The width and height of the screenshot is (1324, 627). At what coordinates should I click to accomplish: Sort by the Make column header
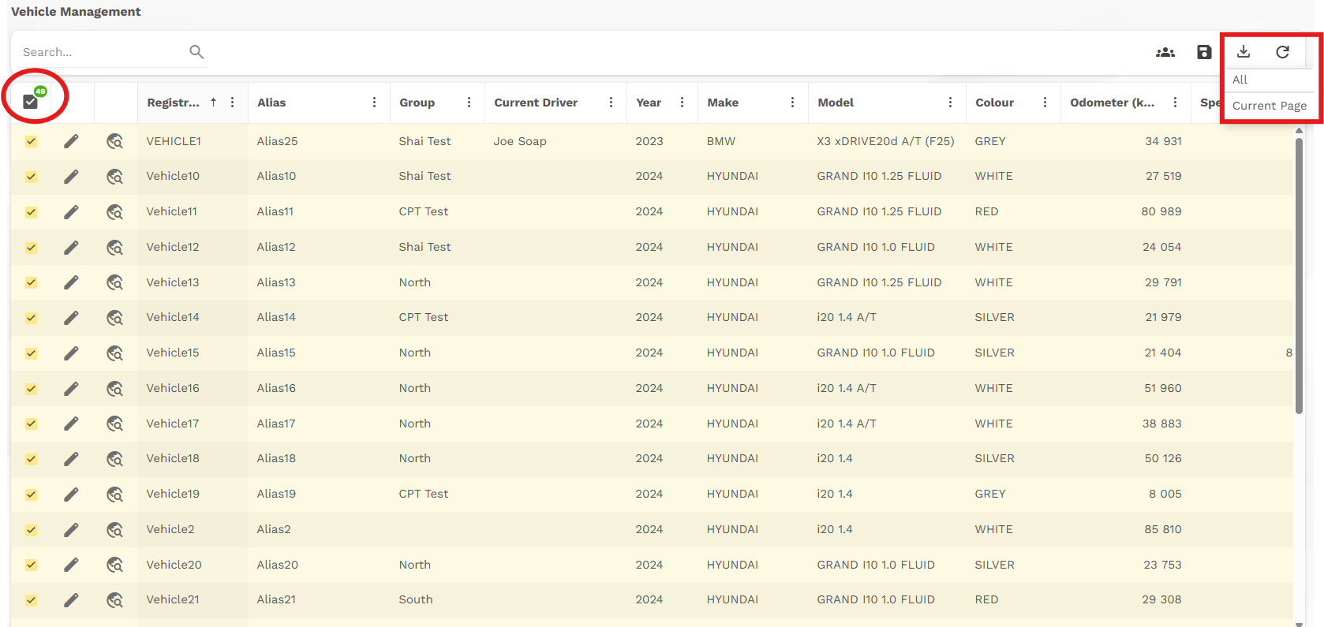(723, 103)
